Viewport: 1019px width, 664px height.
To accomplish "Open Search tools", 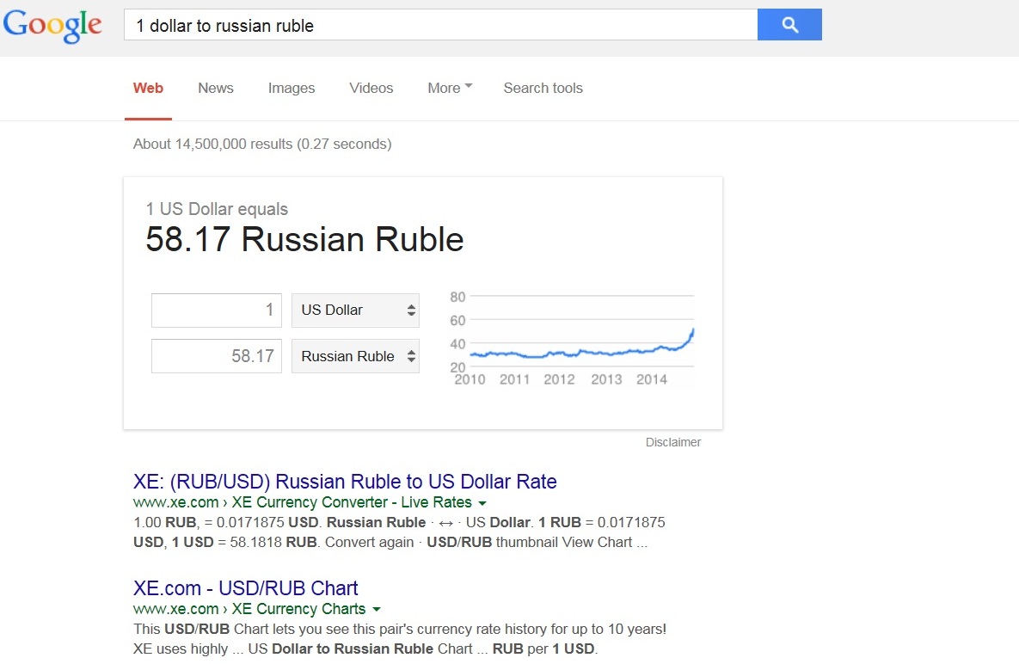I will [x=543, y=88].
